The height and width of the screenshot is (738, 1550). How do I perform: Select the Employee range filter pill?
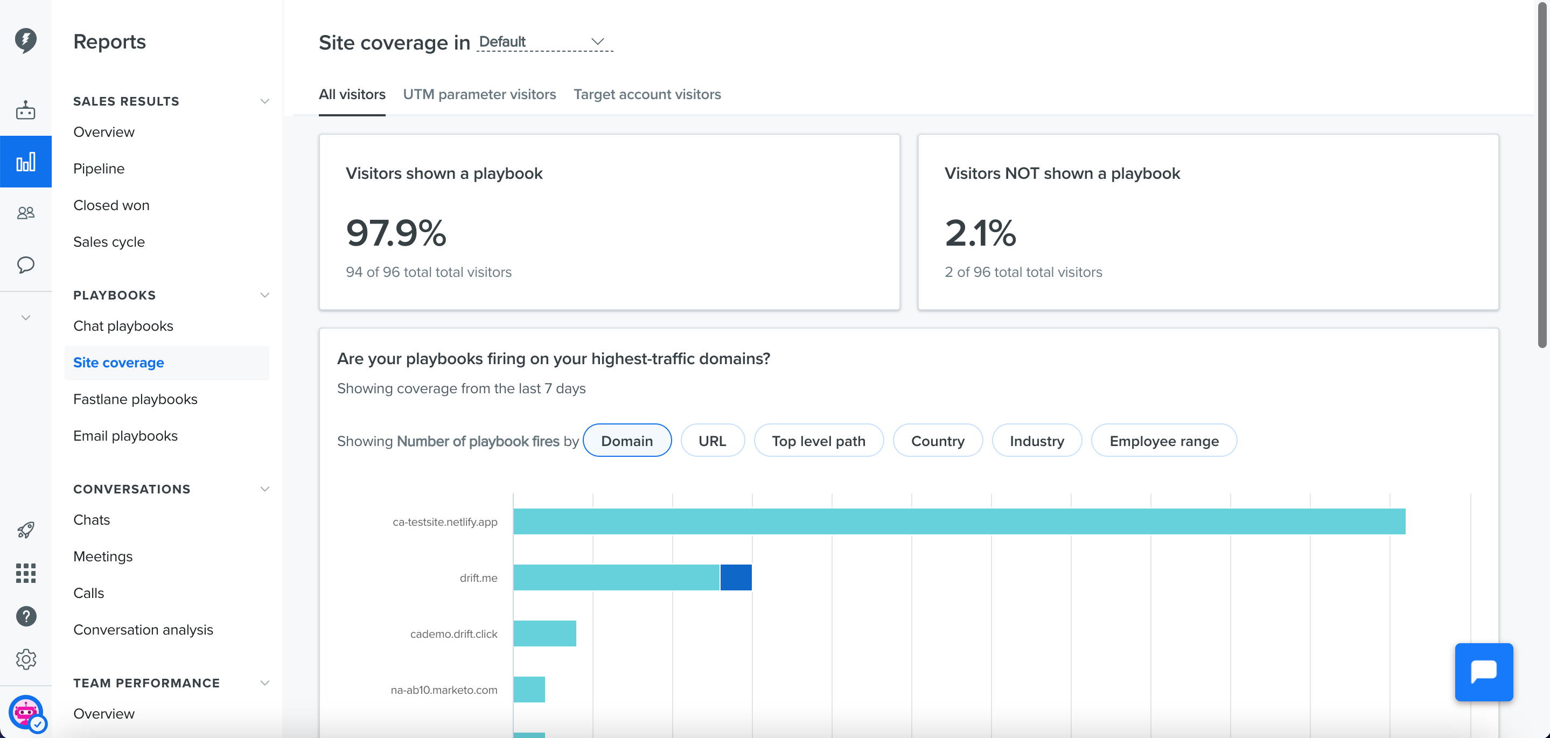(x=1164, y=441)
